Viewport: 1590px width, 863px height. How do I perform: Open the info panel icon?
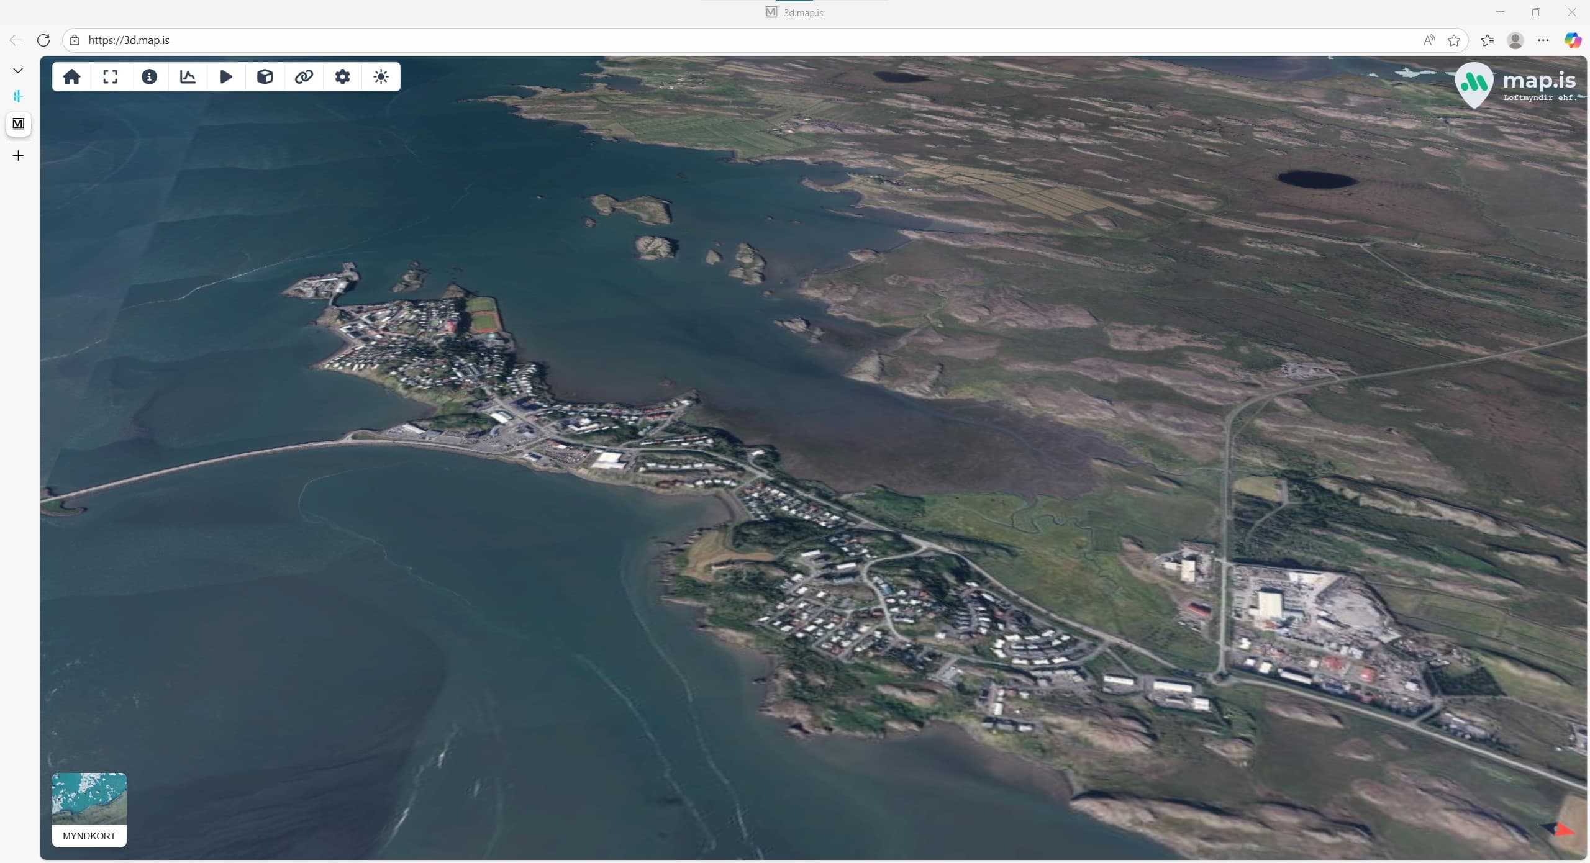(x=149, y=77)
